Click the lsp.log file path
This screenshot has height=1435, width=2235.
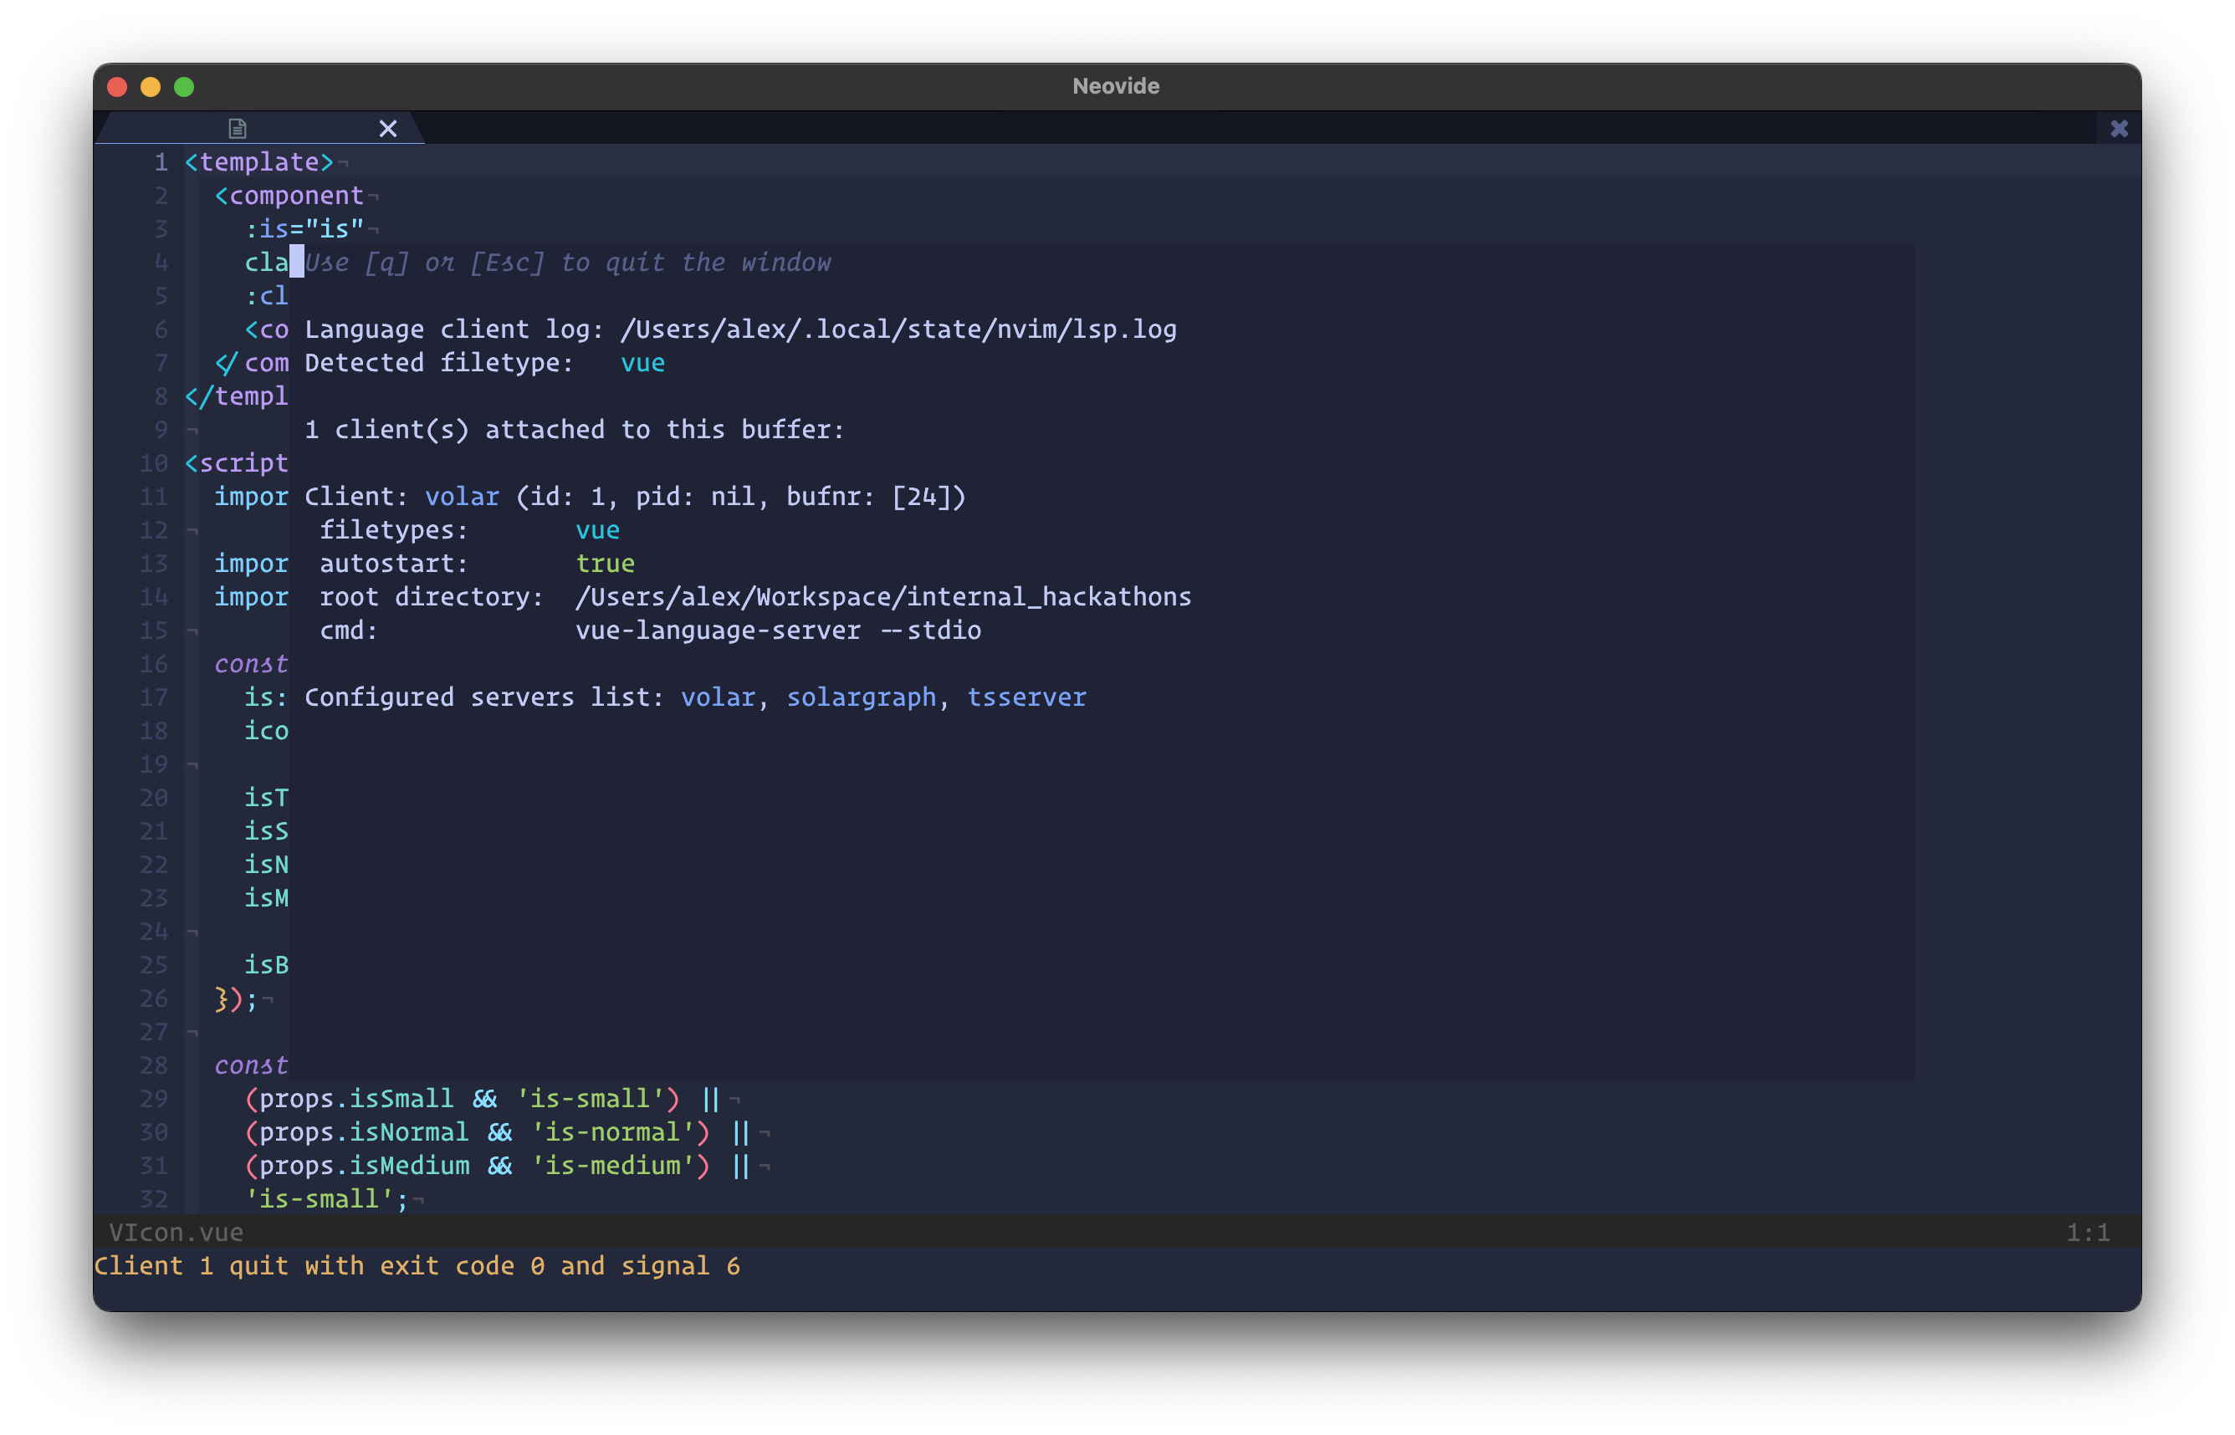point(898,329)
